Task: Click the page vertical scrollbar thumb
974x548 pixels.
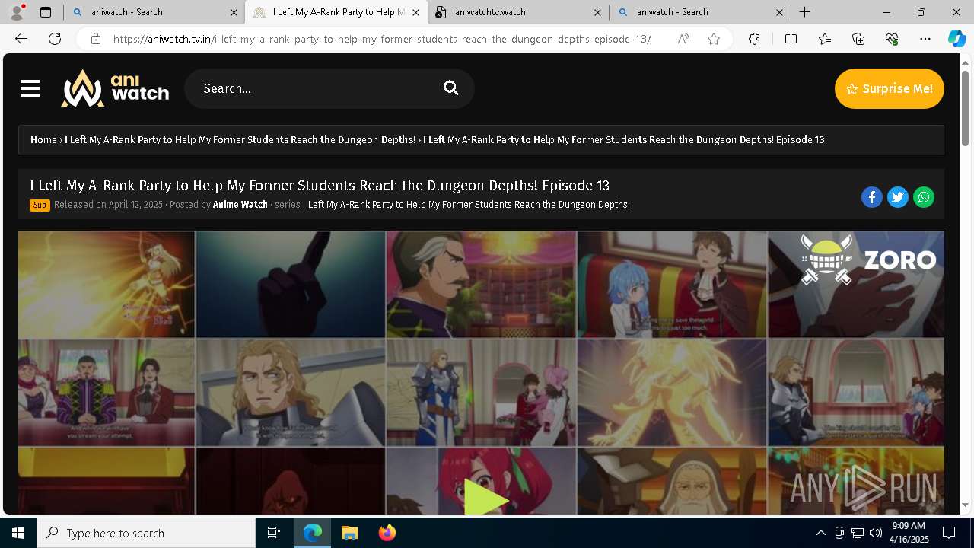Action: point(966,108)
